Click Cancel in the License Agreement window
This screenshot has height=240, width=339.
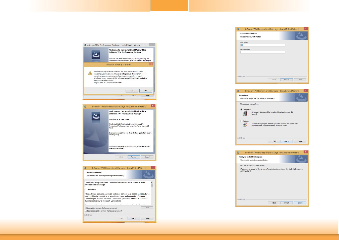coord(147,218)
